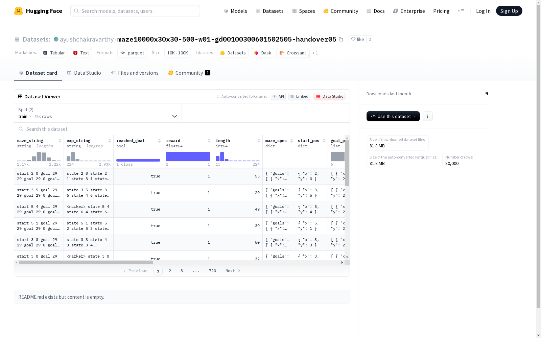Image resolution: width=541 pixels, height=338 pixels.
Task: Go to the Next page of rows
Action: [x=233, y=271]
